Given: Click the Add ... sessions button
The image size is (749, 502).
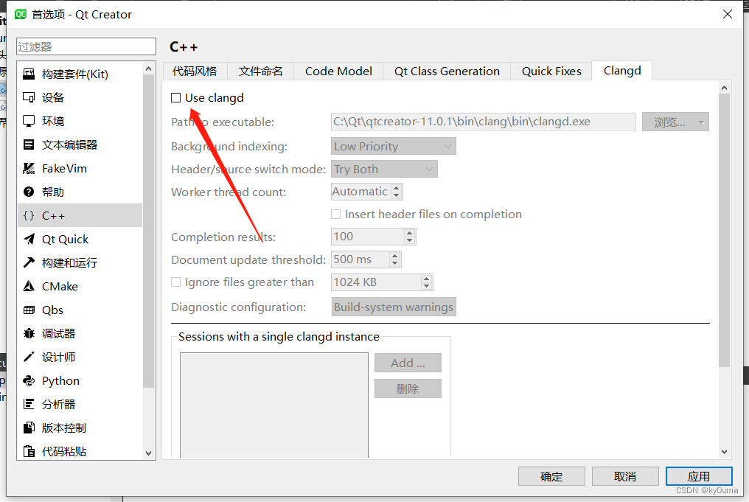Looking at the screenshot, I should [408, 363].
